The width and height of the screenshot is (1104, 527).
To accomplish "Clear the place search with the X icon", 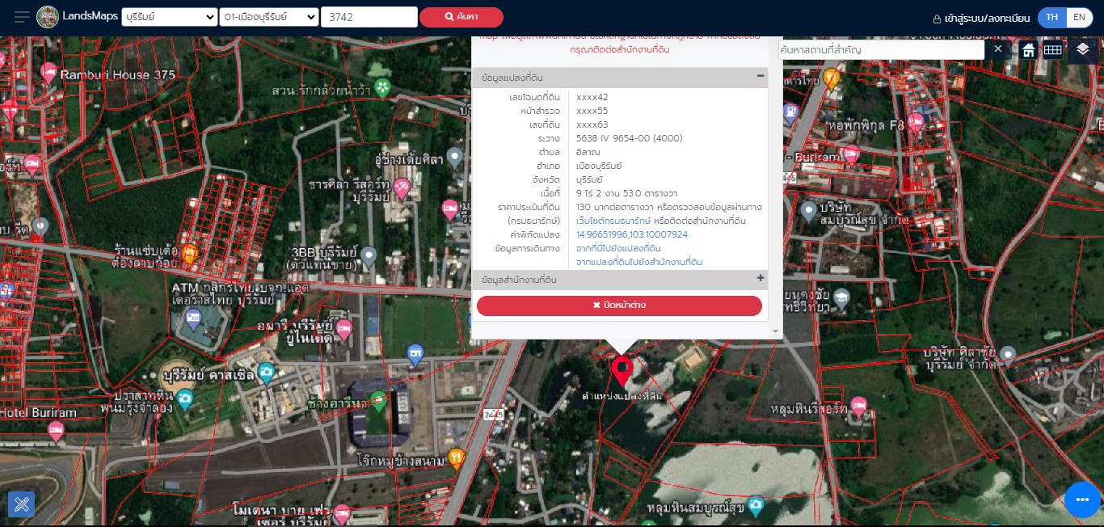I will [998, 49].
